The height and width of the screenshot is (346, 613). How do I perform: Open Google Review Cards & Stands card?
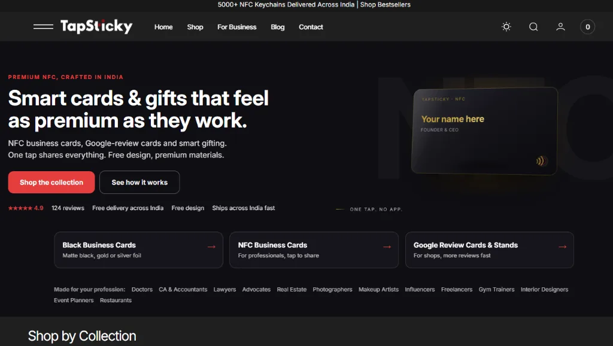tap(490, 250)
